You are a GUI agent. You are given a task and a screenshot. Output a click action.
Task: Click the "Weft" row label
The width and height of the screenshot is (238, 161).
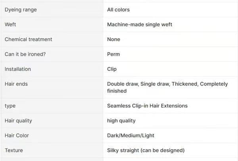[10, 25]
